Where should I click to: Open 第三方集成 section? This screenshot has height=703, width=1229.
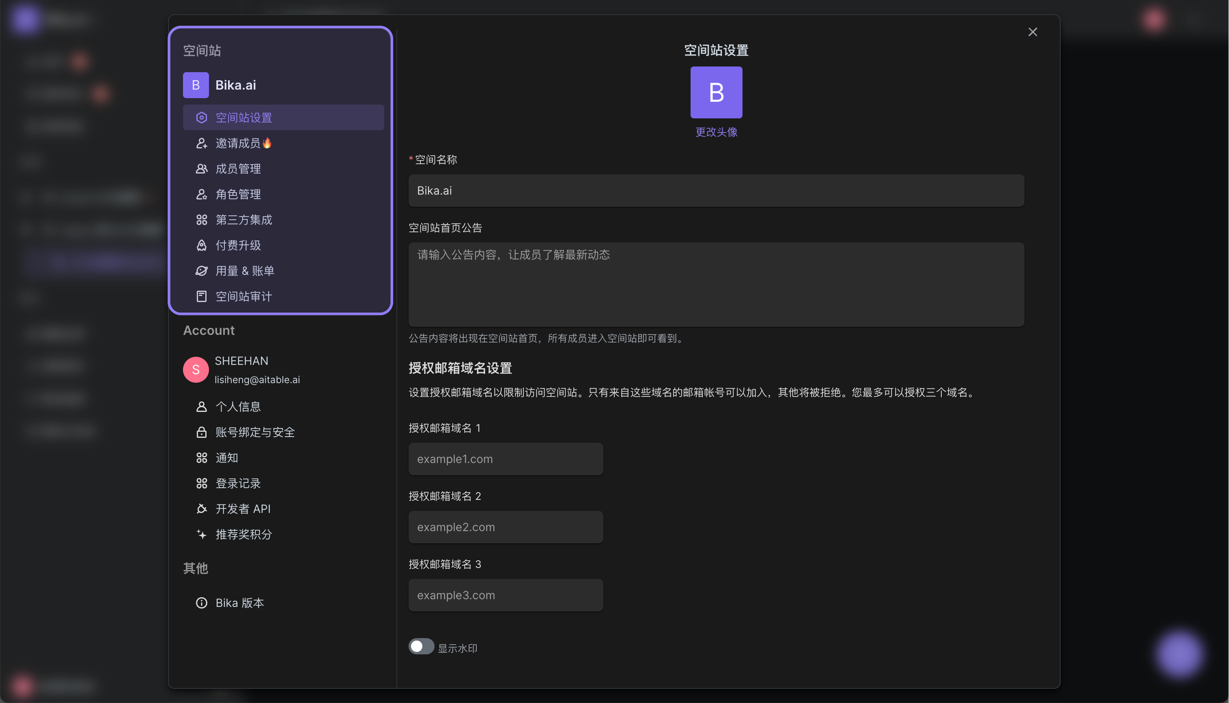(283, 220)
